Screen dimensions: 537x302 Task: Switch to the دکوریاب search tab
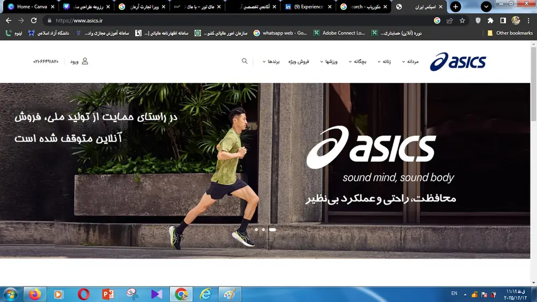(362, 6)
